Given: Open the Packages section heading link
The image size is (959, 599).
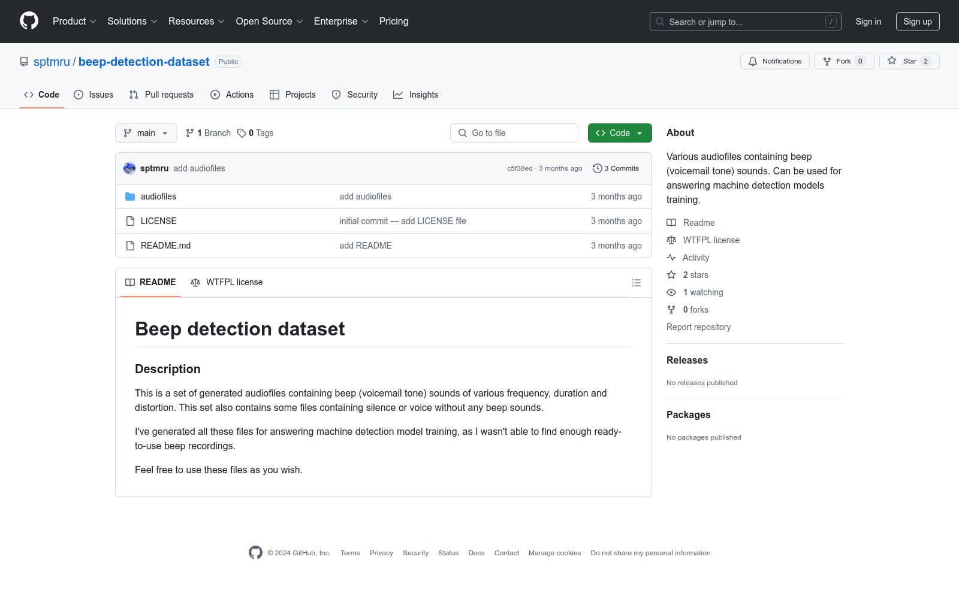Looking at the screenshot, I should click(688, 415).
